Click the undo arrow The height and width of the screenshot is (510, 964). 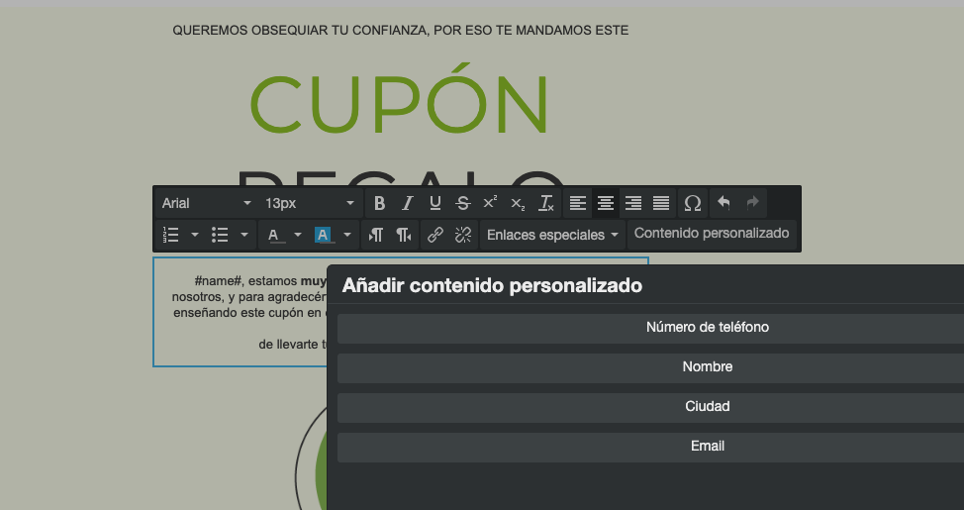pos(723,203)
